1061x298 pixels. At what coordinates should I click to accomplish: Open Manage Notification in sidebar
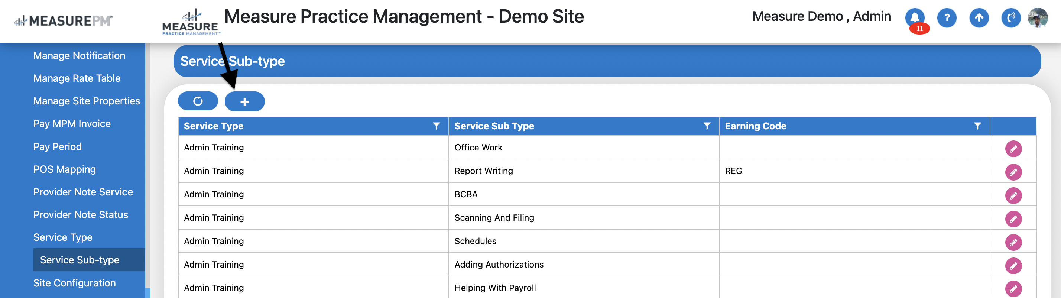pos(79,56)
